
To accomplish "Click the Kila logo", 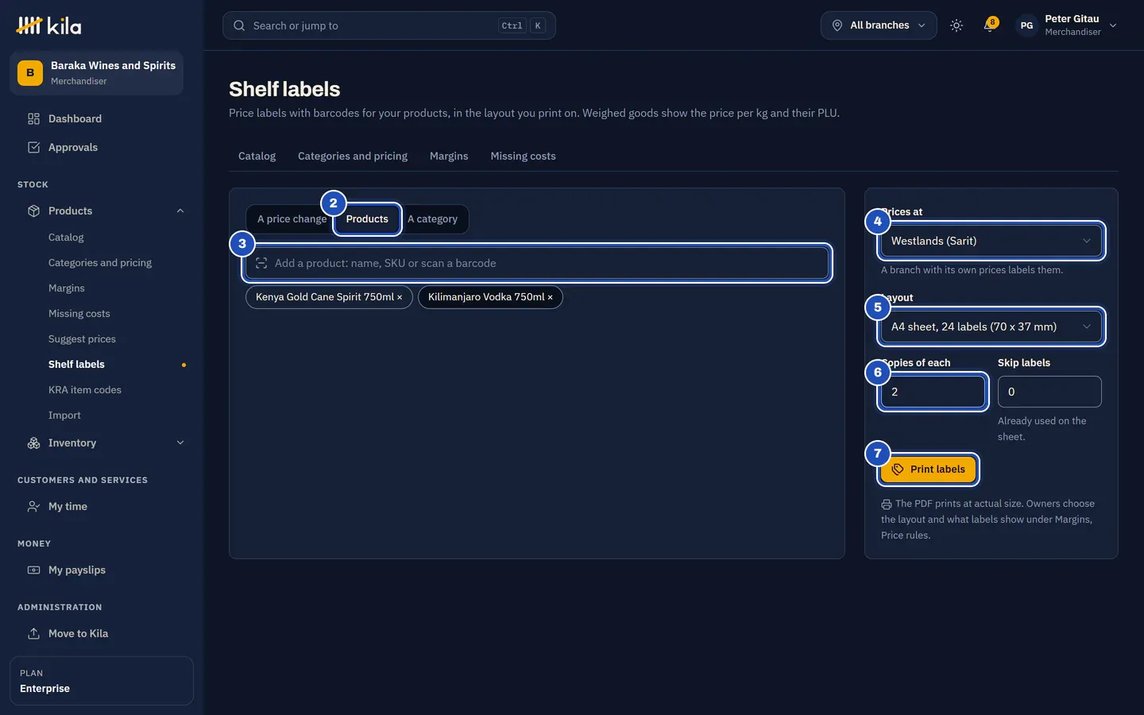I will point(49,25).
